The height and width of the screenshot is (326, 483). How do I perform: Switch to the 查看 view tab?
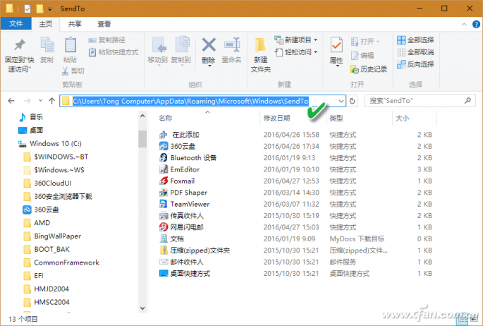tap(104, 24)
